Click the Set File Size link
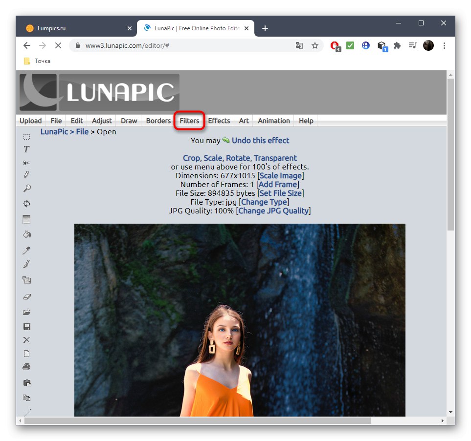471x441 pixels. tap(281, 193)
